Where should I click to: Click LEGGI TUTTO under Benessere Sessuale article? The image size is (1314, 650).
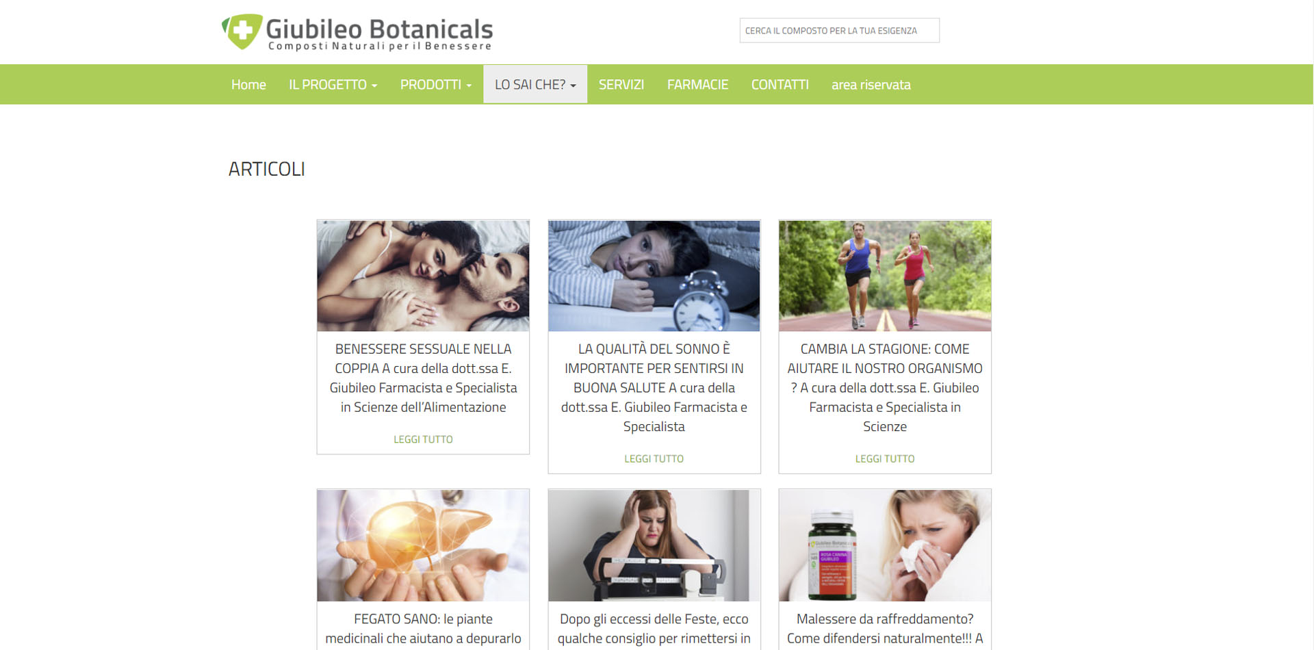click(x=423, y=439)
